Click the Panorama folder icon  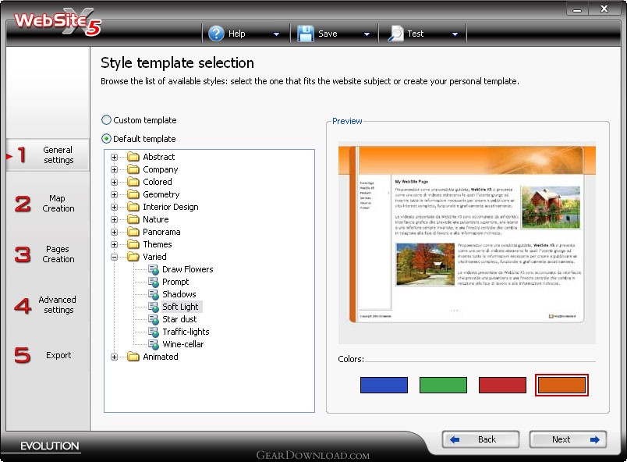pyautogui.click(x=133, y=232)
